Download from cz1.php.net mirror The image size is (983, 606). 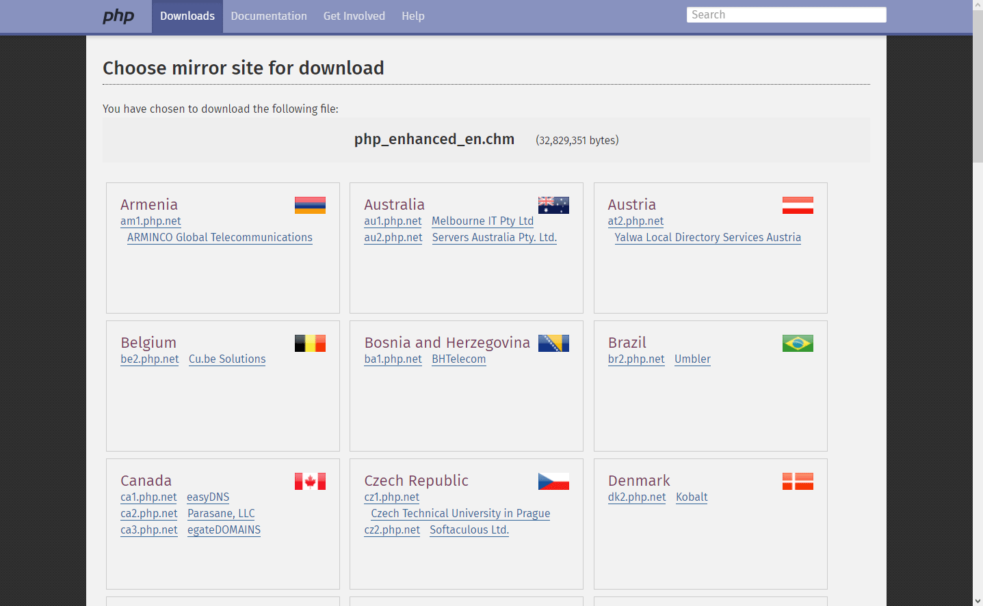[392, 497]
